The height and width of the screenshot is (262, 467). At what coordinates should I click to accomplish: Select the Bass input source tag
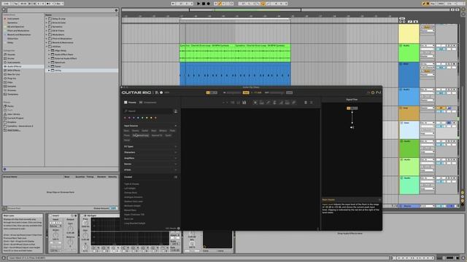click(126, 131)
